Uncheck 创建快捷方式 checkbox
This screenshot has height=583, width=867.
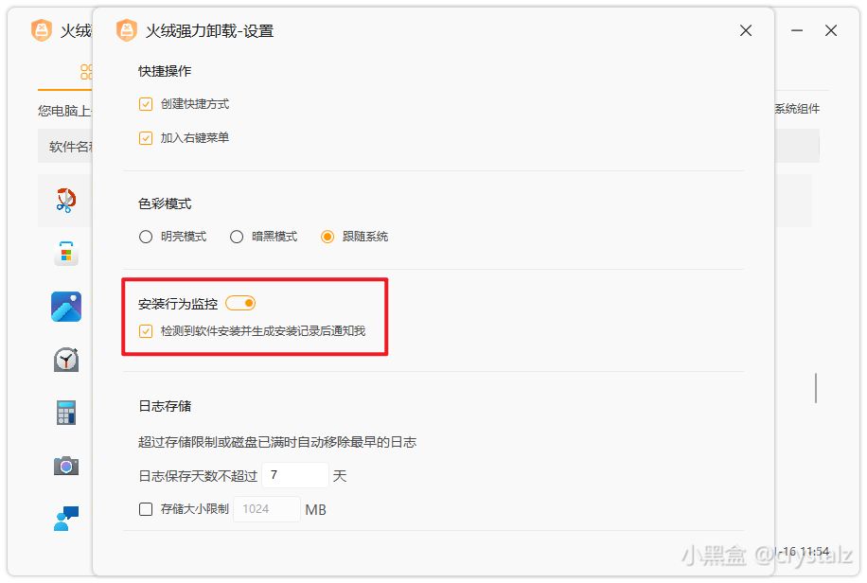pos(146,104)
